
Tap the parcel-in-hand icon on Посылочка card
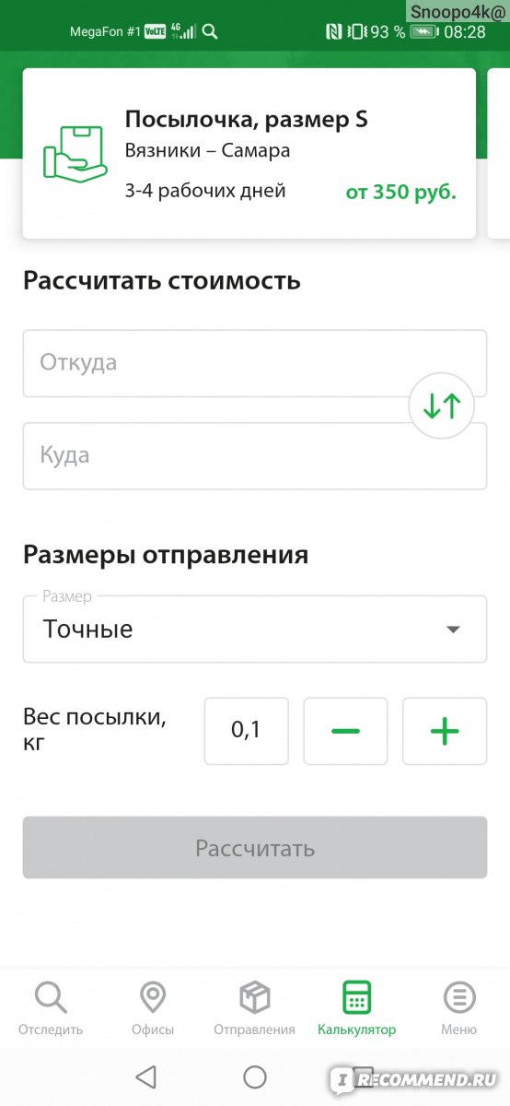click(75, 154)
